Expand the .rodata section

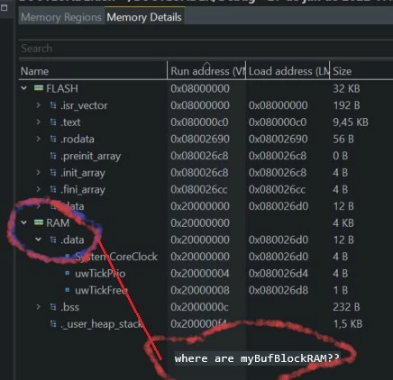click(39, 139)
